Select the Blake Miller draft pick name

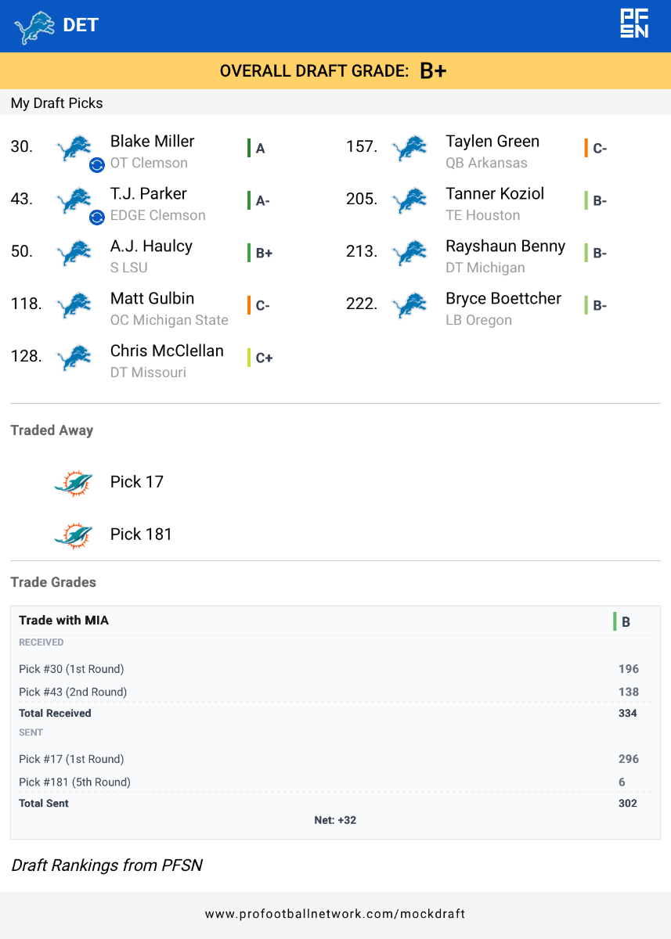coord(152,142)
